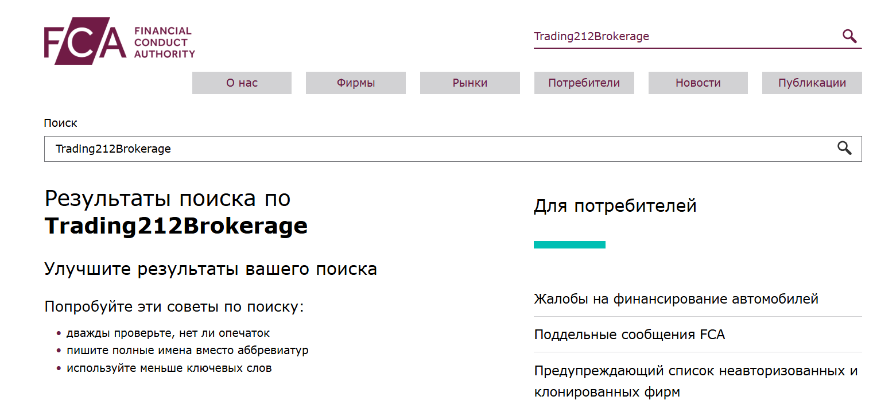873x404 pixels.
Task: Open the Рынки menu
Action: tap(470, 83)
